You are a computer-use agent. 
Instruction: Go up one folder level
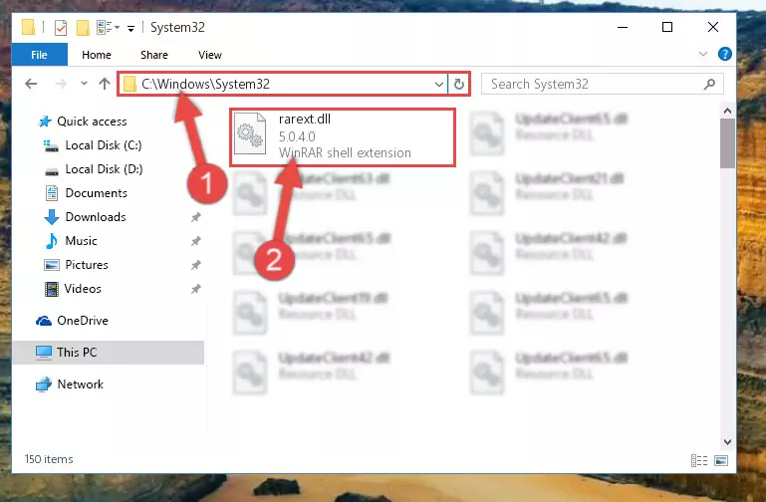coord(104,84)
